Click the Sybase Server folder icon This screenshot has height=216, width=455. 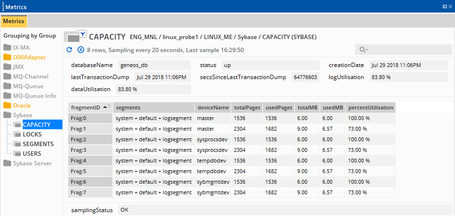pos(7,163)
